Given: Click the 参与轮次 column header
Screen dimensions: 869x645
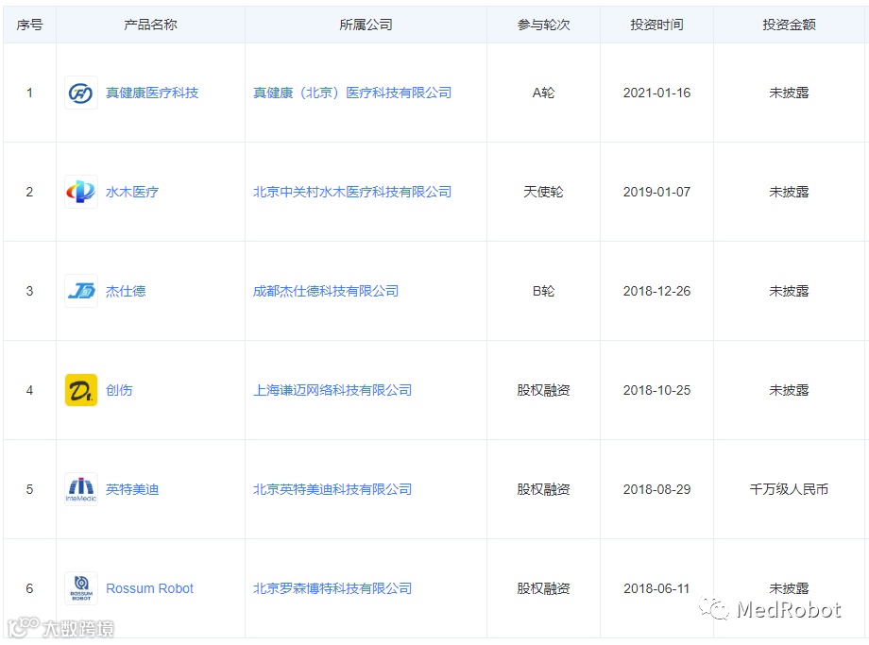Looking at the screenshot, I should click(x=543, y=25).
